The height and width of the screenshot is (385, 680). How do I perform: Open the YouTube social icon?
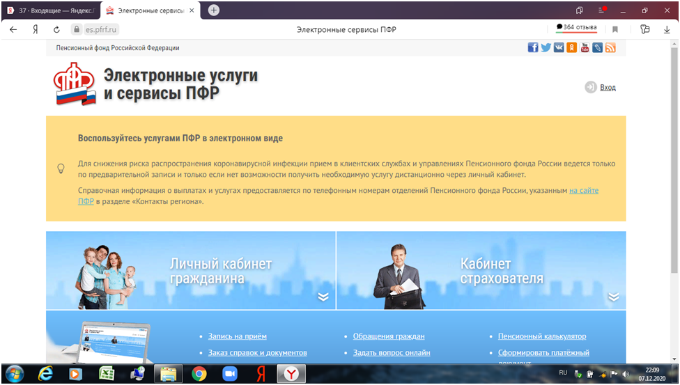(x=585, y=48)
